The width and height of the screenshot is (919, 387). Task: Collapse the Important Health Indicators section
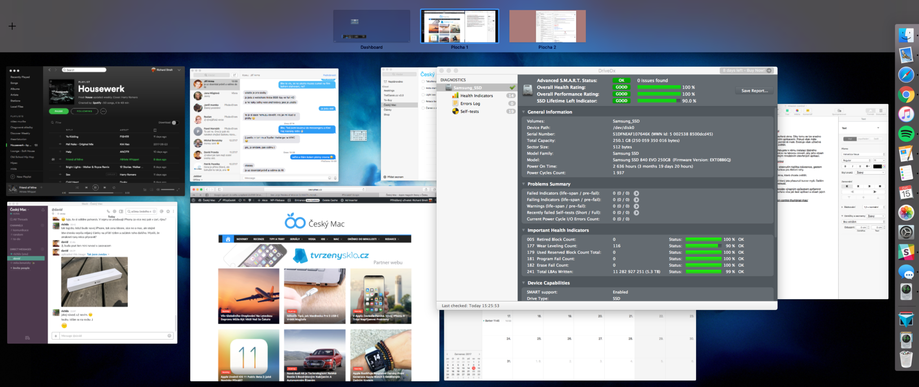coord(524,230)
